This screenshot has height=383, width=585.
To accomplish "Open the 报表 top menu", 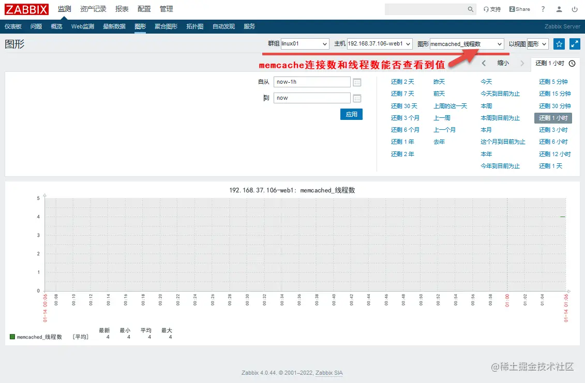I will coord(122,9).
